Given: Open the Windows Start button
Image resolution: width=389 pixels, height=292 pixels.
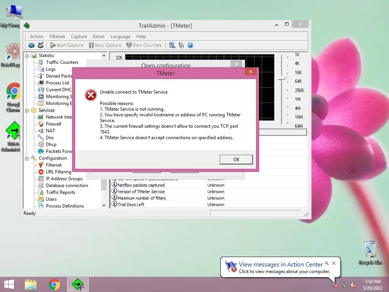Looking at the screenshot, I should click(9, 284).
